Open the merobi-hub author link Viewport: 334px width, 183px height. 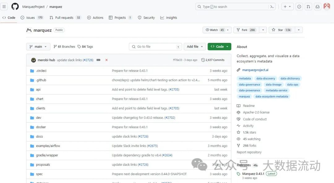click(46, 60)
